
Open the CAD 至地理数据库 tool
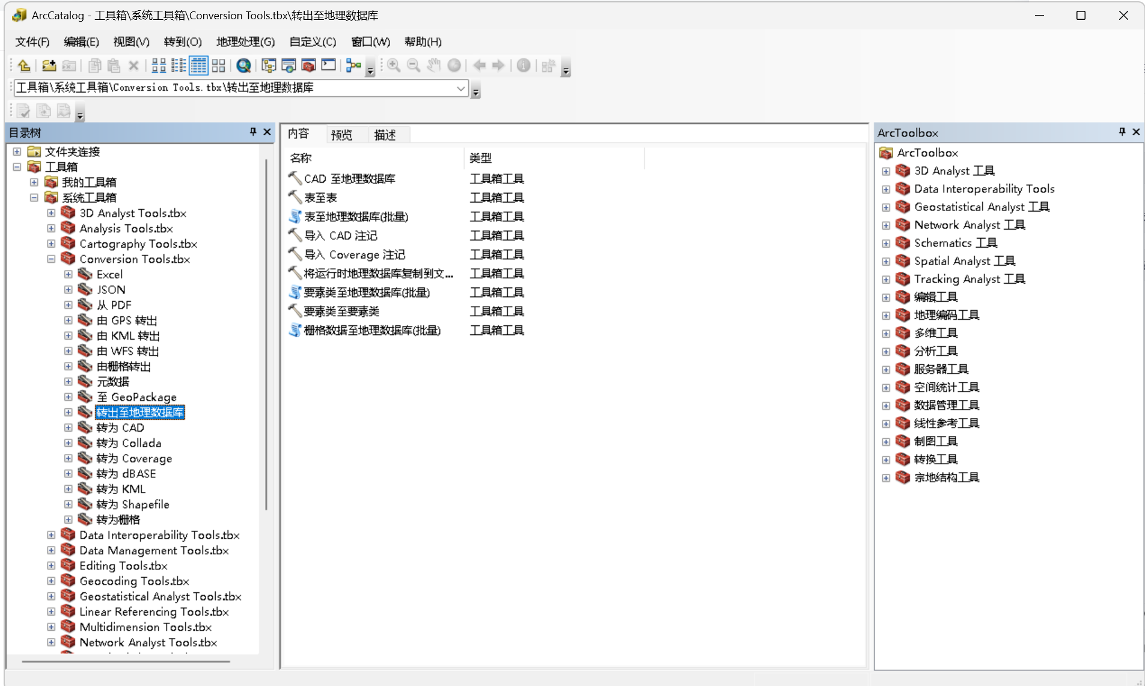point(349,179)
